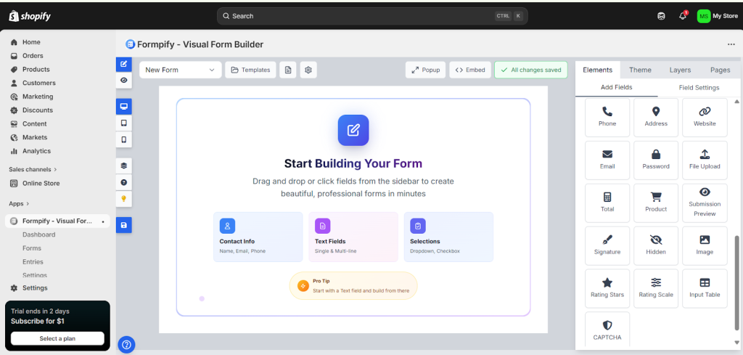The image size is (743, 355).
Task: Open the layers stack icon in left toolbar
Action: coord(124,166)
